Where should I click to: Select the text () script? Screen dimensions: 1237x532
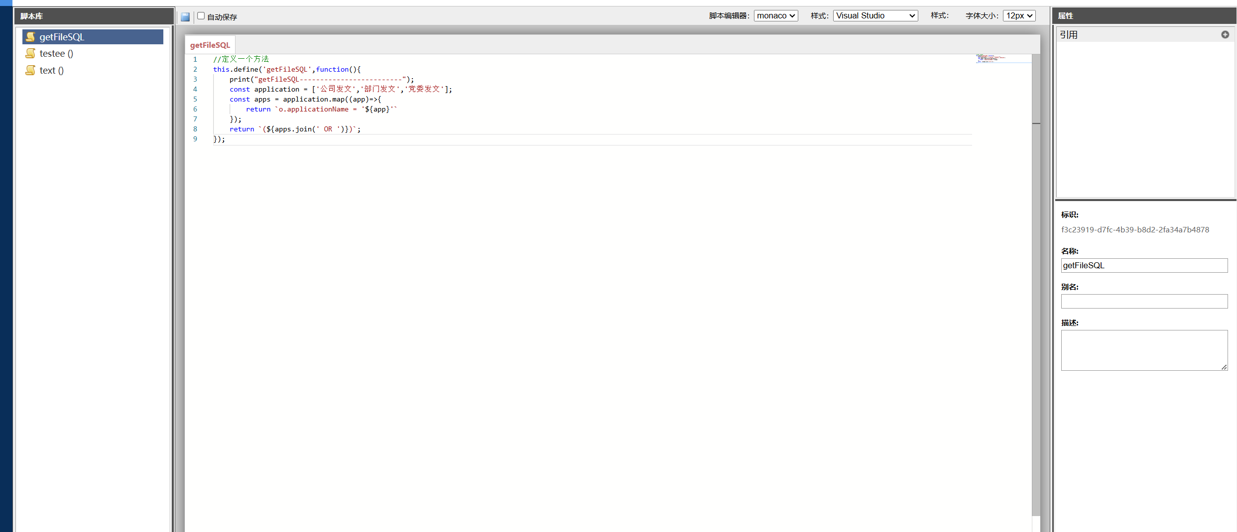coord(52,71)
